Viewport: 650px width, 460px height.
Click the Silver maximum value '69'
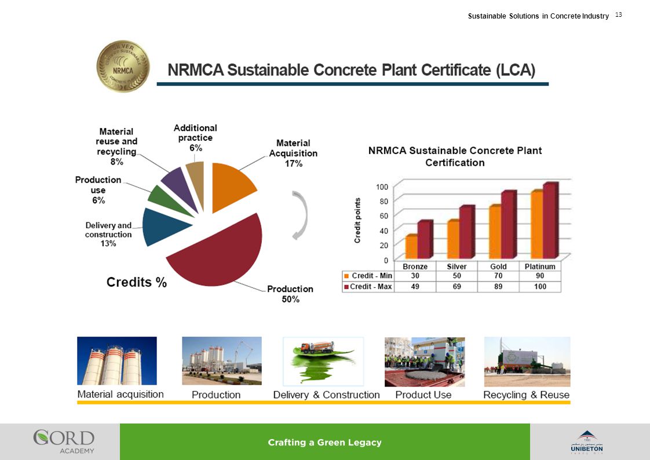coord(457,287)
